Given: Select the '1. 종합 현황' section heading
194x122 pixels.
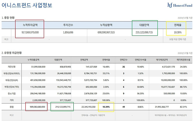Looking at the screenshot, I should 8,18.
